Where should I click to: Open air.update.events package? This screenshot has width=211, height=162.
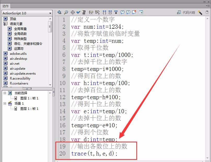[23, 73]
